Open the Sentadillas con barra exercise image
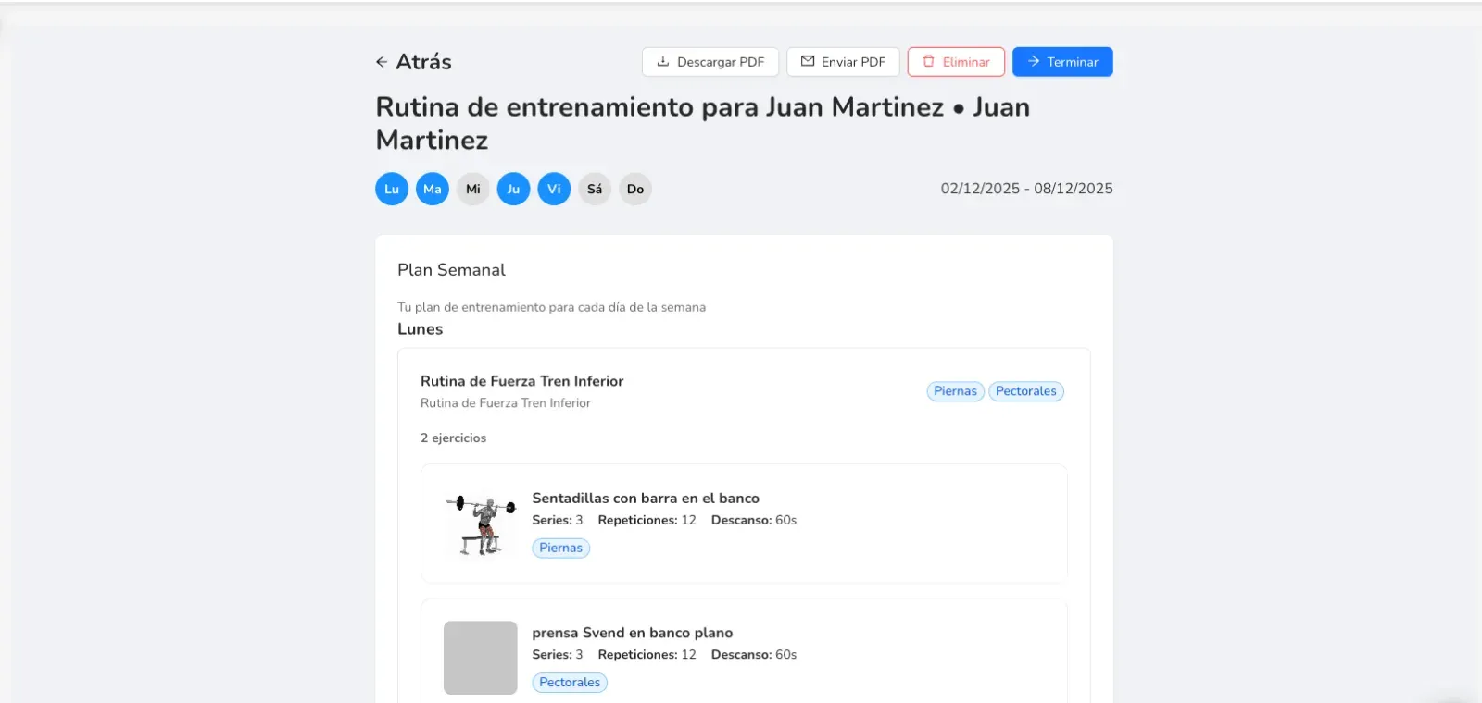 (x=481, y=524)
